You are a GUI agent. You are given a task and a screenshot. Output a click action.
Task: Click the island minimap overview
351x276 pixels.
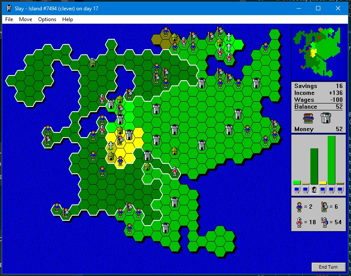click(x=318, y=53)
